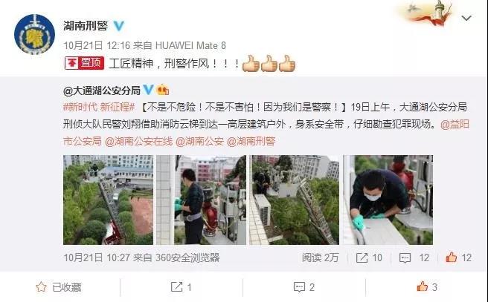Open the @湖南公安在线 mention link

coord(138,142)
